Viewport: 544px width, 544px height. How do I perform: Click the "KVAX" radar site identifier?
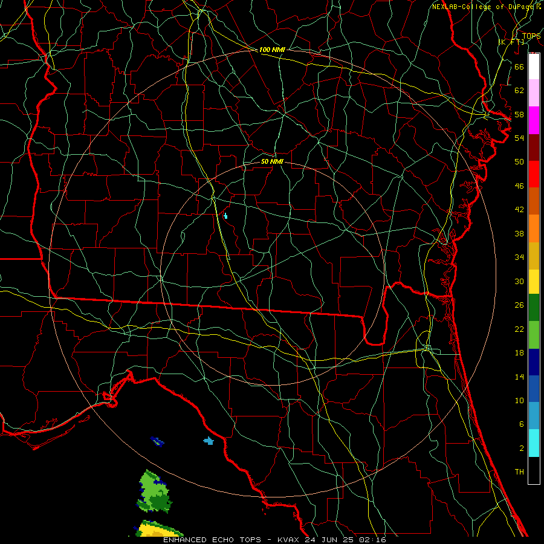tap(289, 540)
